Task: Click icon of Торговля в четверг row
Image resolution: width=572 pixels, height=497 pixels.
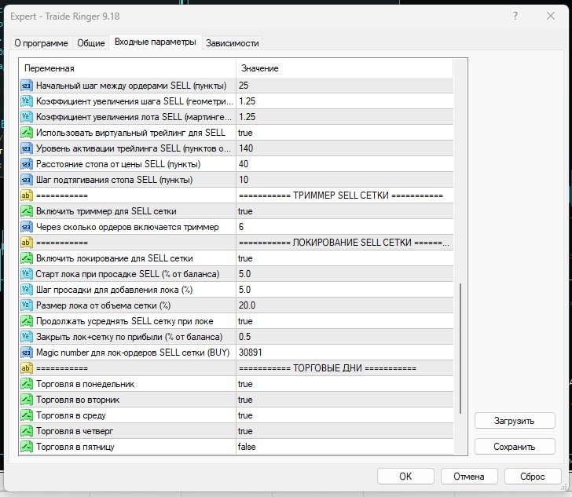Action: (x=27, y=431)
